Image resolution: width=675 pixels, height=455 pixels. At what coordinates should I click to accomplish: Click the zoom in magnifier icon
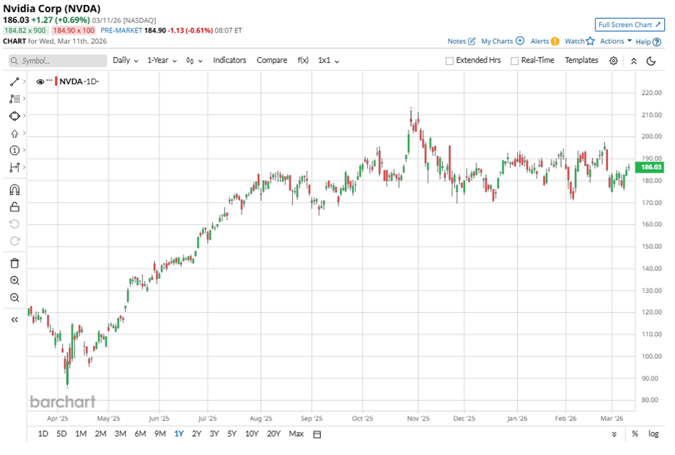[14, 280]
